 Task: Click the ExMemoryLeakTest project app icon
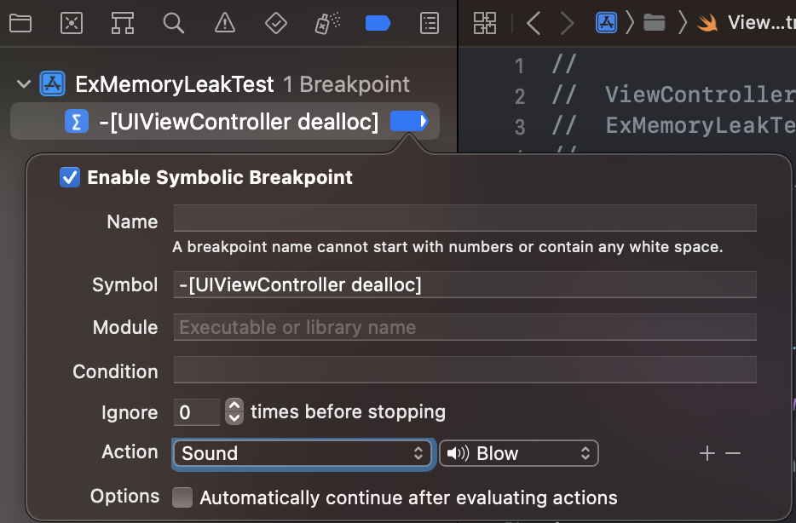[53, 83]
